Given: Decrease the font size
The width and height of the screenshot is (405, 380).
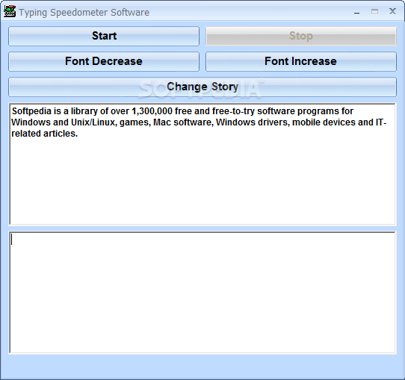Looking at the screenshot, I should [x=104, y=61].
